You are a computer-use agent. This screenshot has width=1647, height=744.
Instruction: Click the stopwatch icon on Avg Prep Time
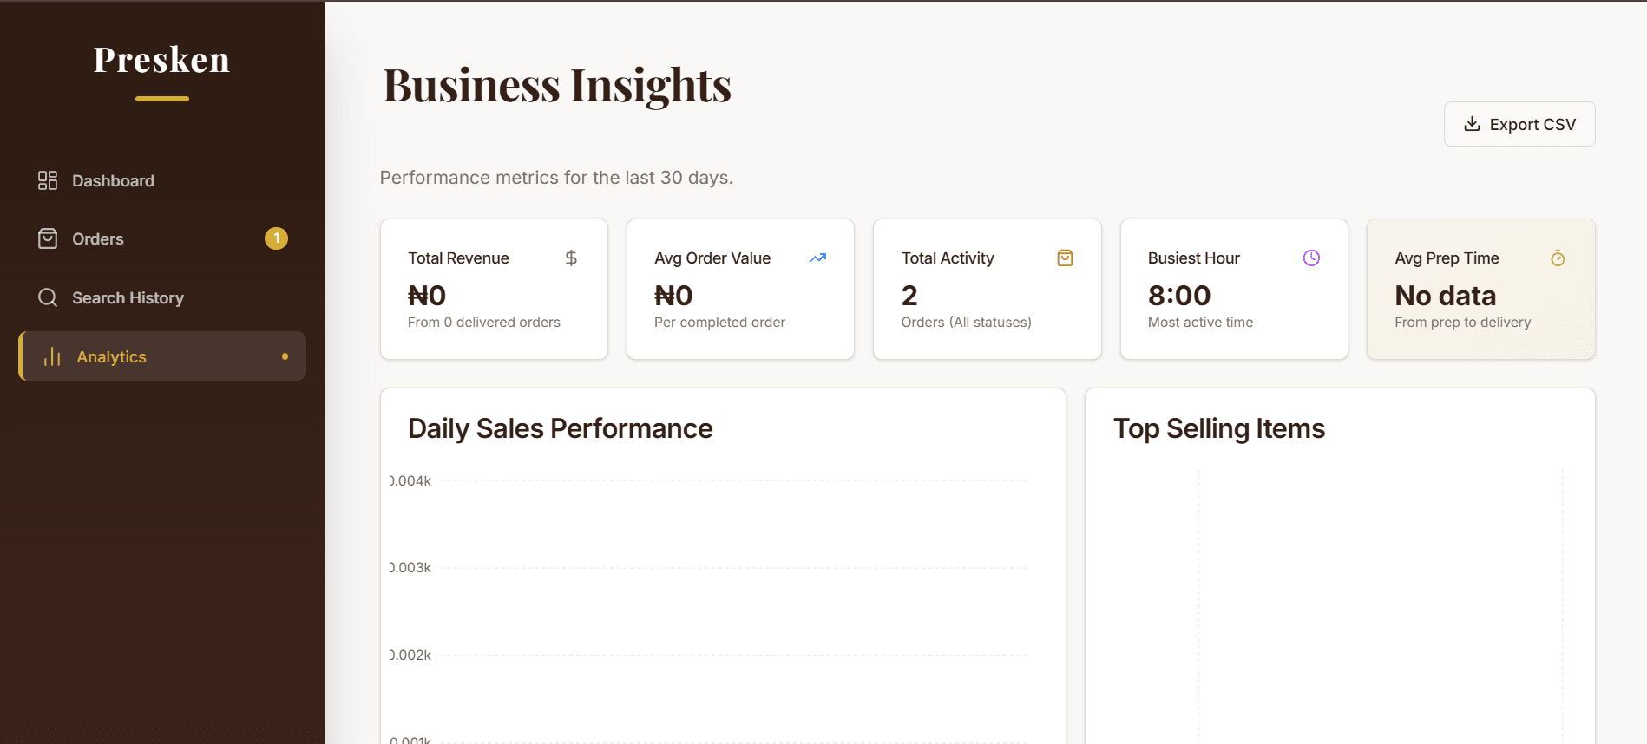point(1558,258)
